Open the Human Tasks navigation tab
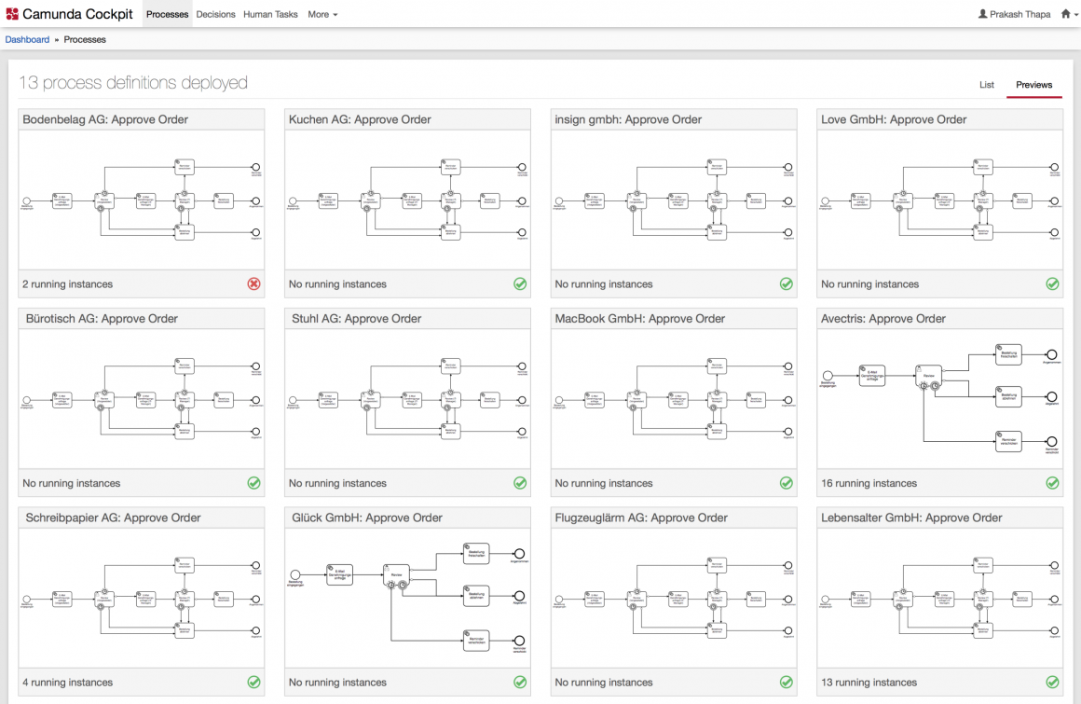This screenshot has width=1081, height=704. 270,14
